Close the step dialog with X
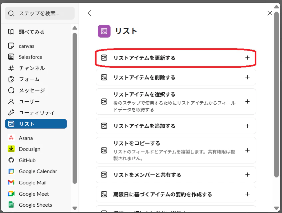The height and width of the screenshot is (213, 282). (270, 13)
